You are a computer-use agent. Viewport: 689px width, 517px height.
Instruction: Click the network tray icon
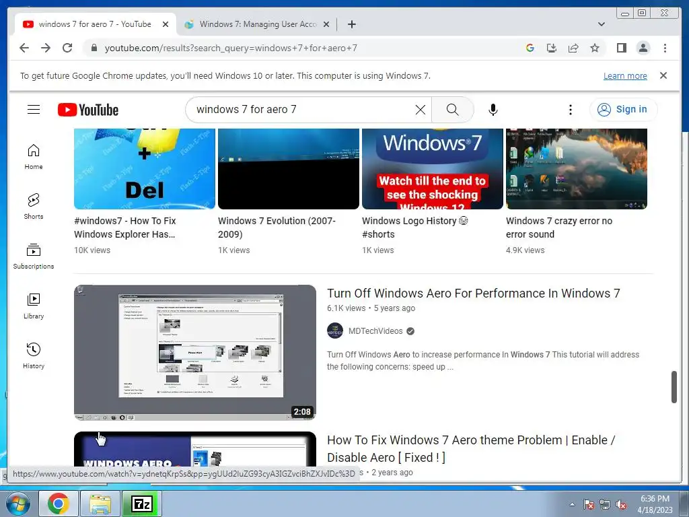point(605,504)
